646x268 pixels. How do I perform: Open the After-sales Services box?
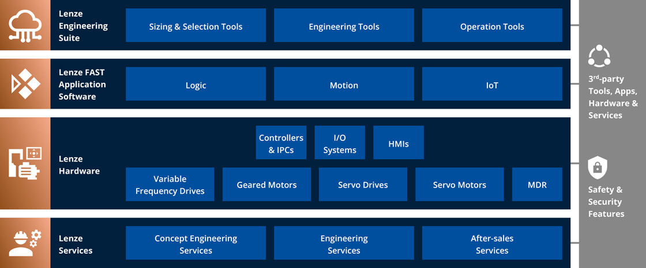tap(492, 243)
